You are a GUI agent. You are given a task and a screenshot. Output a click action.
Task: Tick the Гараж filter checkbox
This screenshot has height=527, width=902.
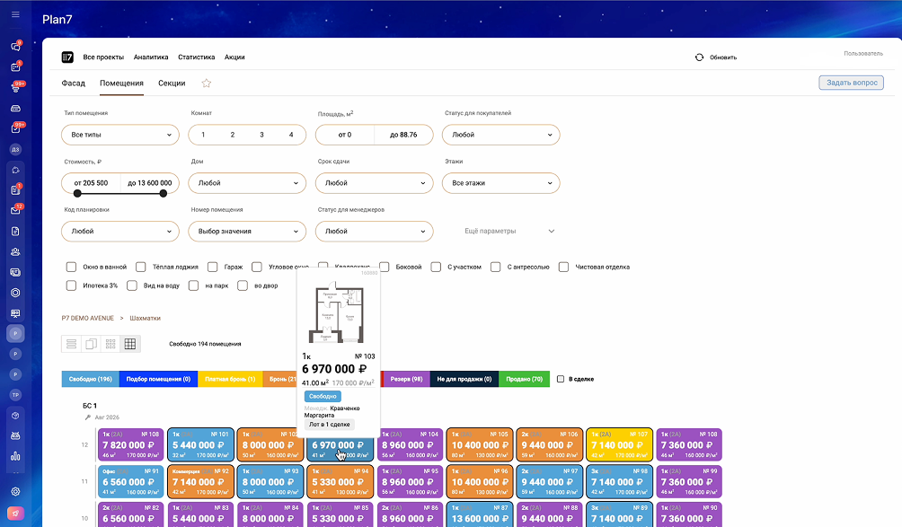[x=213, y=267]
